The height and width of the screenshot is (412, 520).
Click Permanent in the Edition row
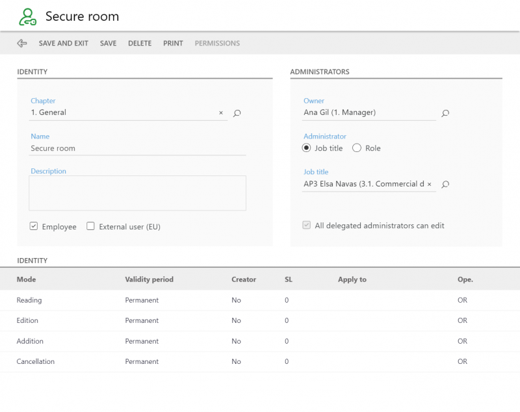142,320
